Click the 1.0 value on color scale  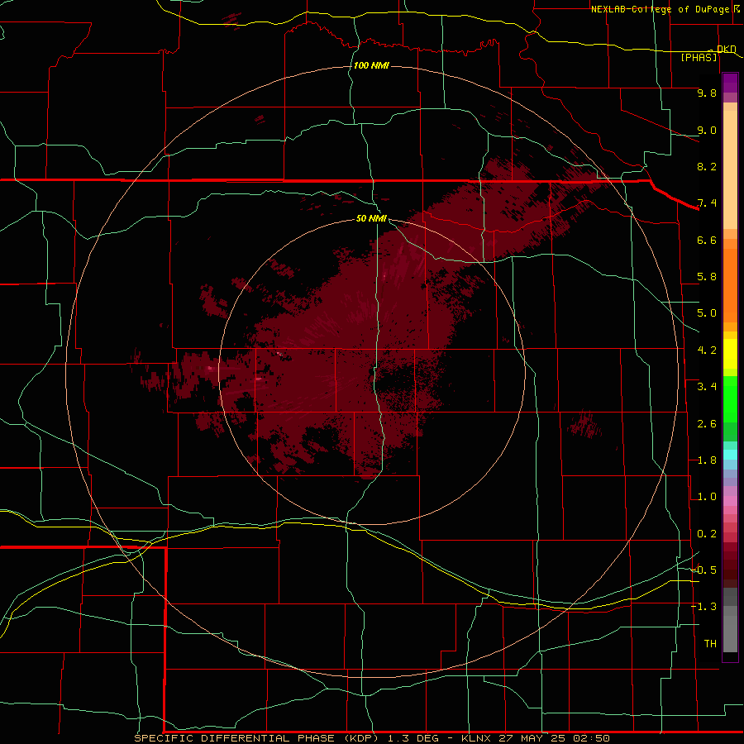coord(707,497)
